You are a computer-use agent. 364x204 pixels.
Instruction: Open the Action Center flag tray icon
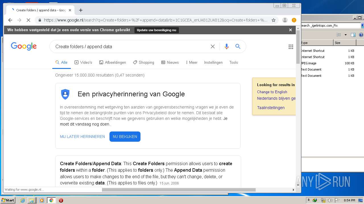[x=337, y=200]
